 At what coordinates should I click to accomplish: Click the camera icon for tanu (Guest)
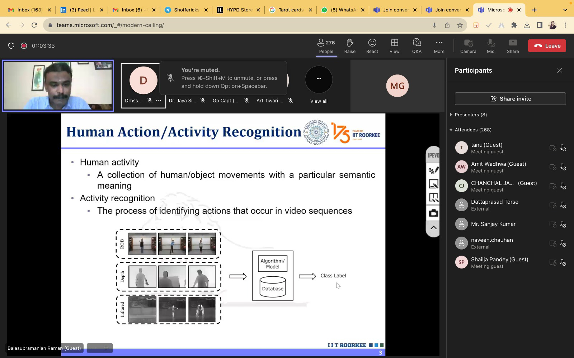point(553,148)
